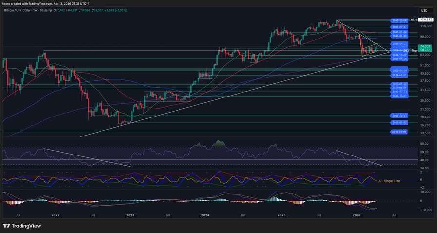Screen dimensions: 437x233
Task: Select the 2025-07-07 level label
Action: [x=399, y=27]
